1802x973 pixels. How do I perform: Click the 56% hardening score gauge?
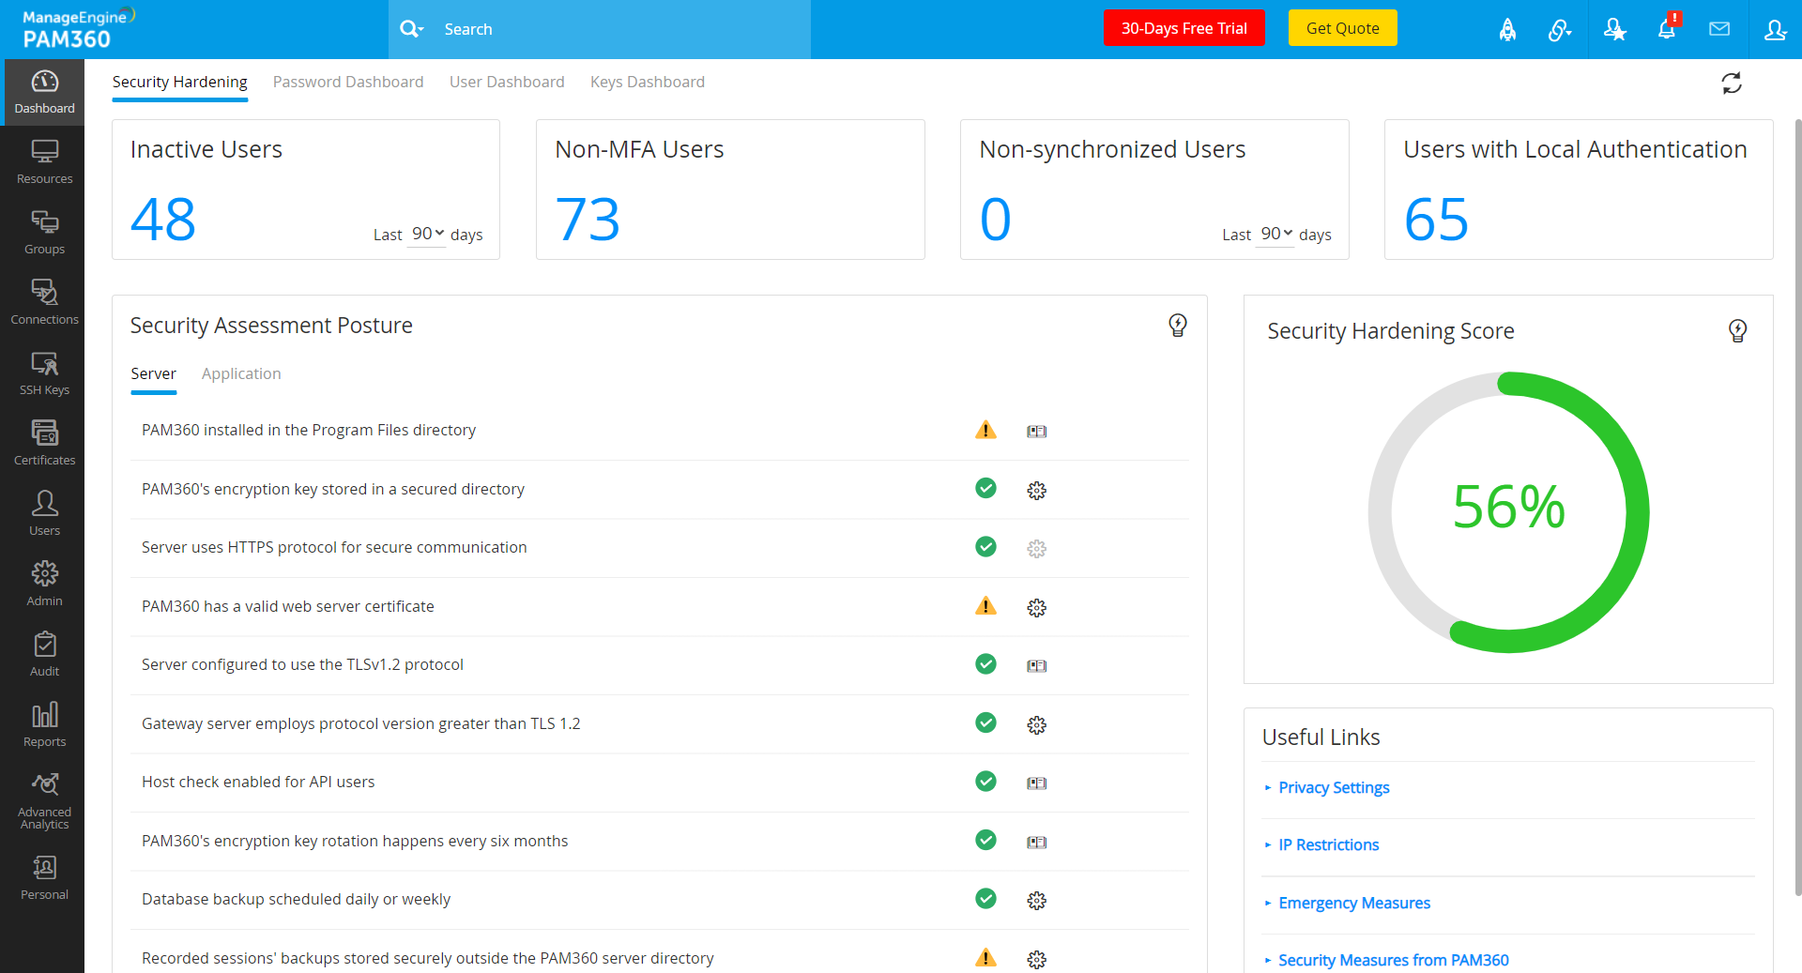(x=1508, y=508)
